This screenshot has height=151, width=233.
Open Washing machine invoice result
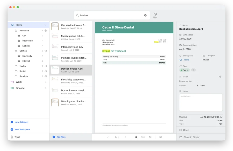(71, 103)
